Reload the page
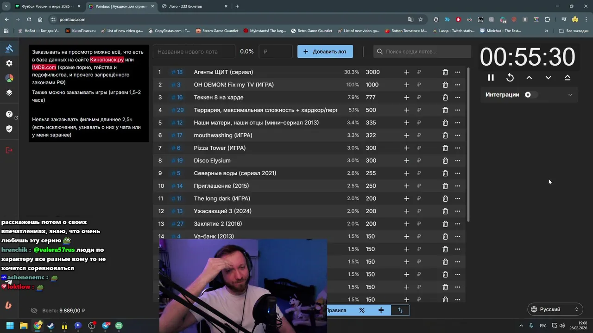Image resolution: width=593 pixels, height=333 pixels. pos(29,19)
